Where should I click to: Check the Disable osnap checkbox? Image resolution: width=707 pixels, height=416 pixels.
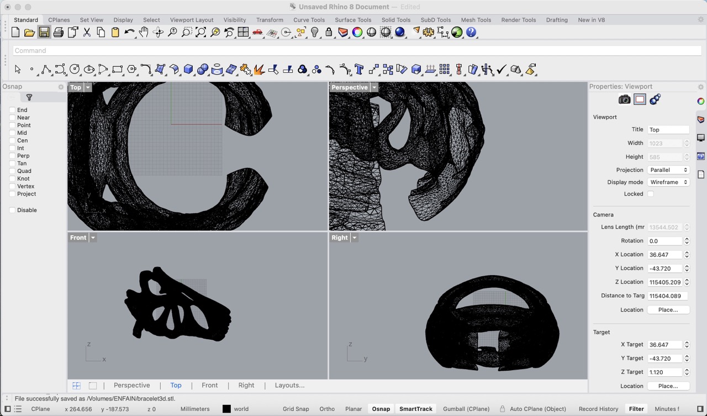pos(12,210)
